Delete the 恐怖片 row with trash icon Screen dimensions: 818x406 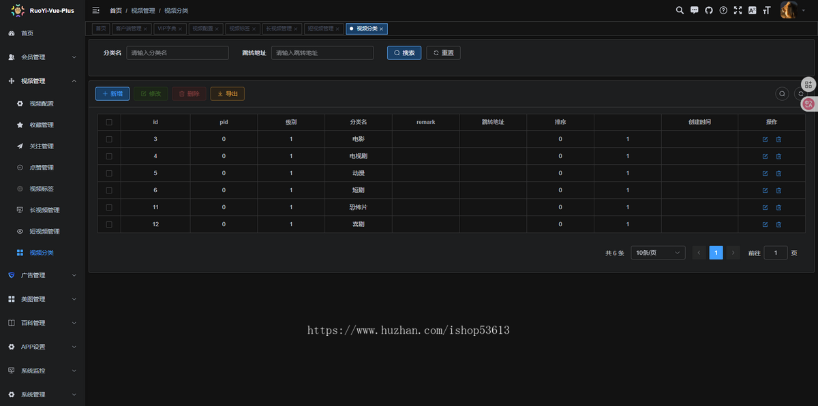[778, 207]
